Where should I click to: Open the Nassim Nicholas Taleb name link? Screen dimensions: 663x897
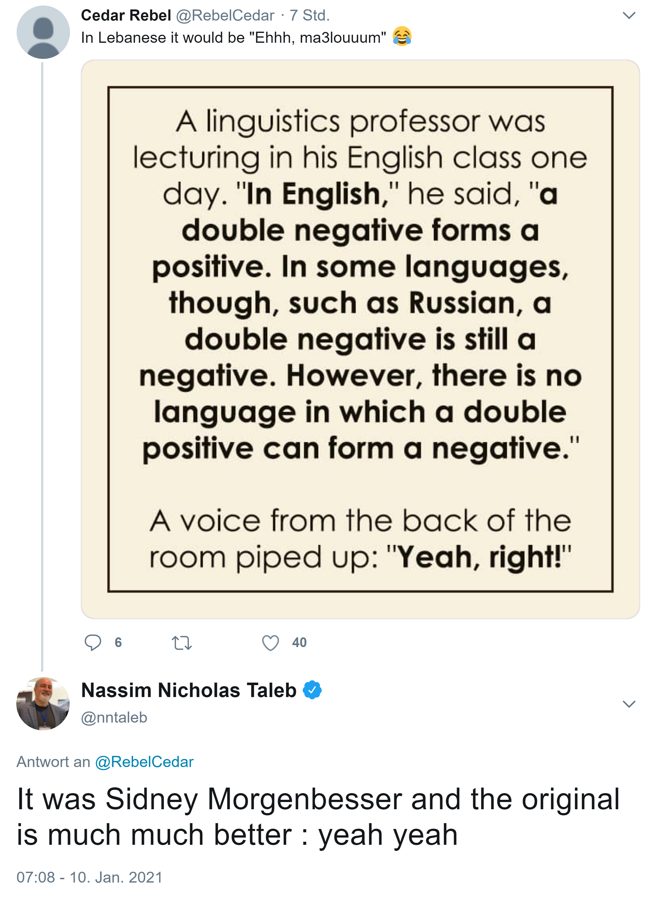click(189, 690)
